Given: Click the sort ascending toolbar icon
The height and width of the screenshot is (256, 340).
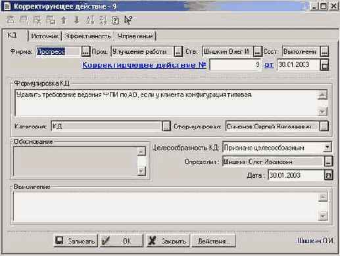Looking at the screenshot, I should [x=90, y=20].
